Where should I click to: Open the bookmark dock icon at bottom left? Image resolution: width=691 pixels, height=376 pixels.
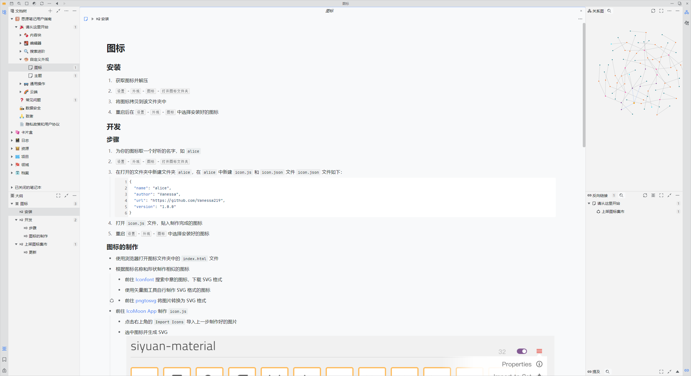(4, 360)
